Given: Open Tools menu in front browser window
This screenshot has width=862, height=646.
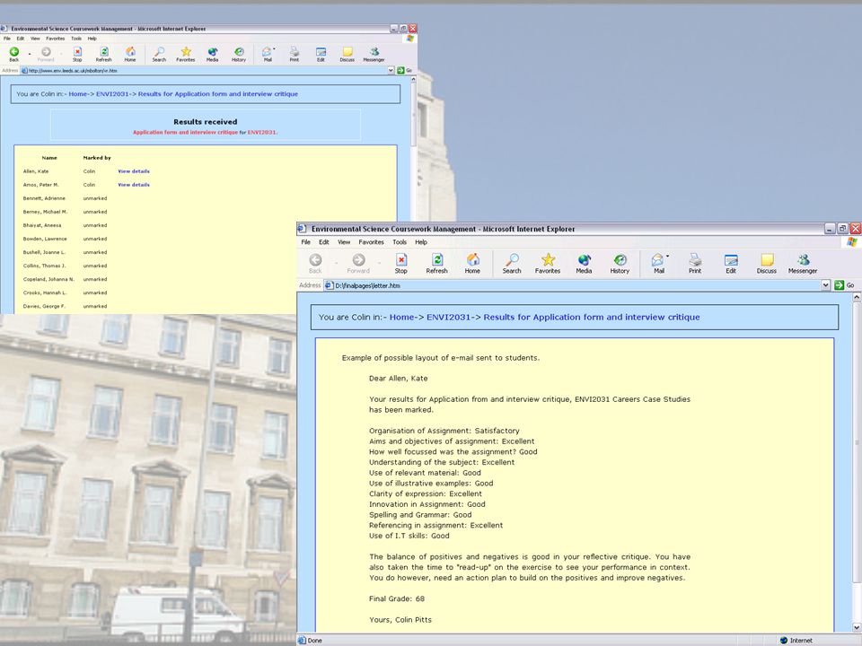Looking at the screenshot, I should point(400,242).
